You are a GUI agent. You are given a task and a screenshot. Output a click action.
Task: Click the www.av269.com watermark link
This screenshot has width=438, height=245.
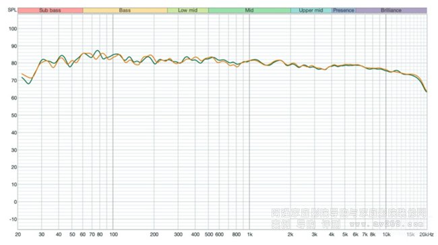click(x=387, y=224)
